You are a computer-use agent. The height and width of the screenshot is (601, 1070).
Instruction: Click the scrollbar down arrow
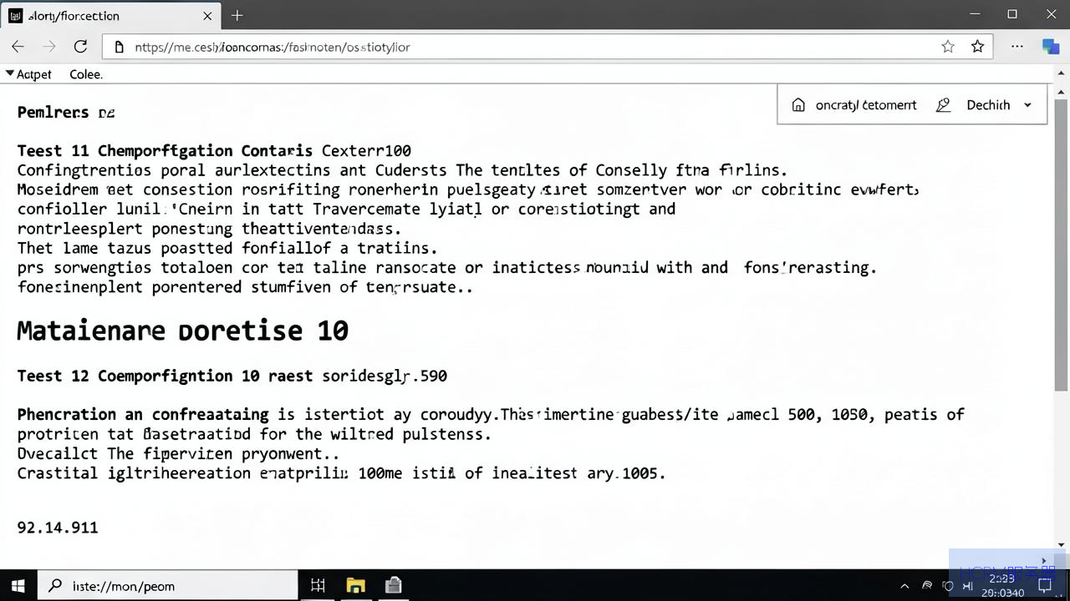pos(1062,545)
